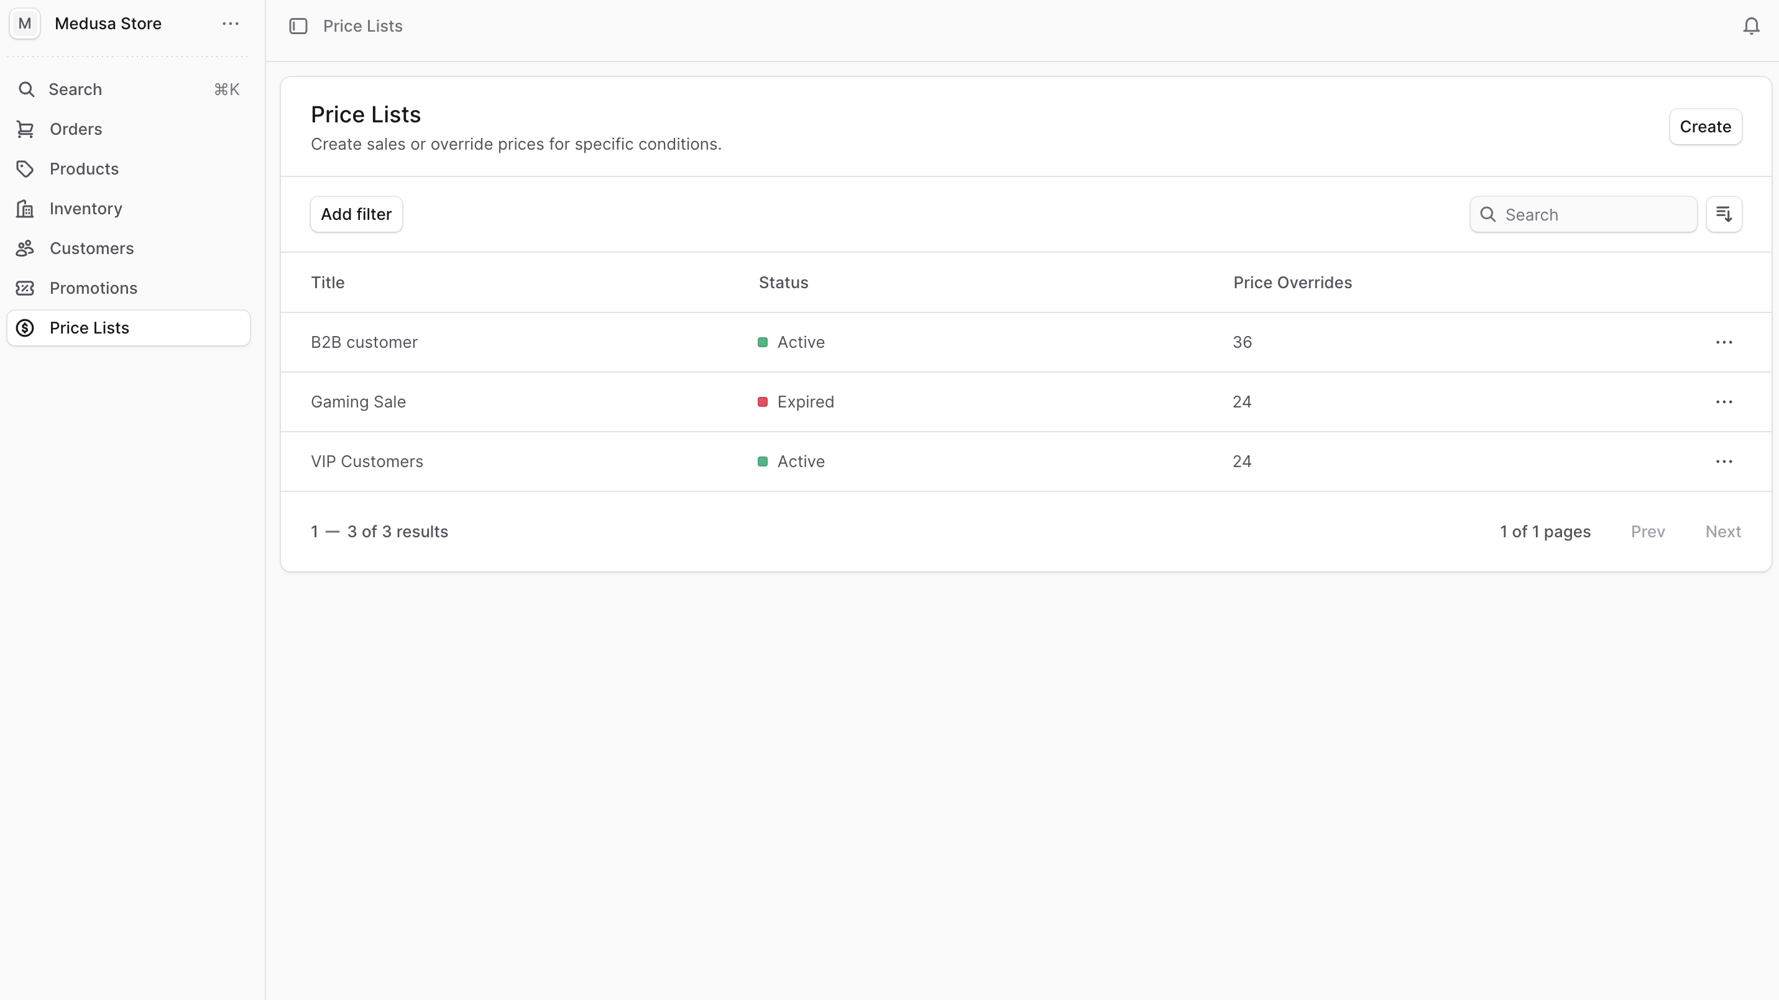Click the notifications bell icon
The height and width of the screenshot is (1000, 1779).
pos(1750,26)
